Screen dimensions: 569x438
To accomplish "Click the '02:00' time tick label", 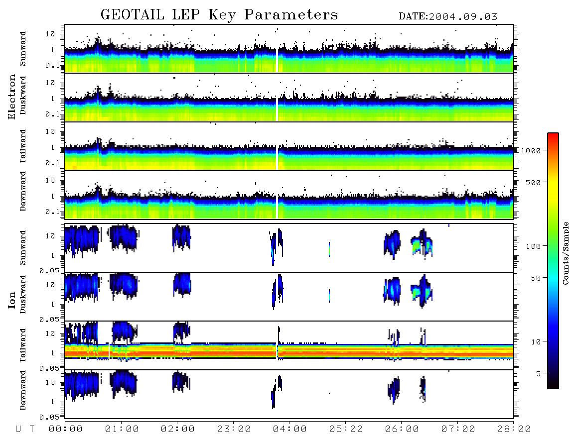I will pos(178,429).
